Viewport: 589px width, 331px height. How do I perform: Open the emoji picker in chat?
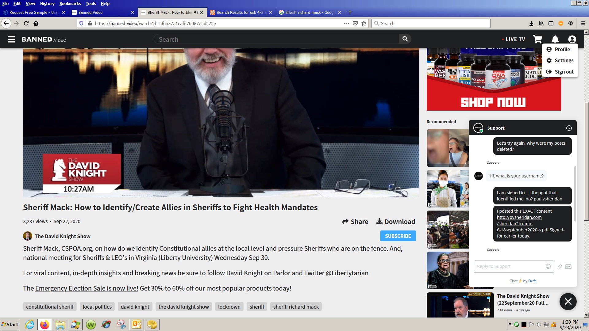[x=548, y=266]
